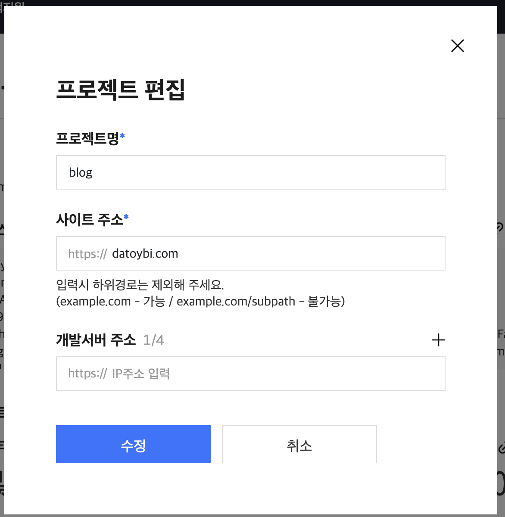Focus the 프로젝트명 field containing blog

pos(251,172)
